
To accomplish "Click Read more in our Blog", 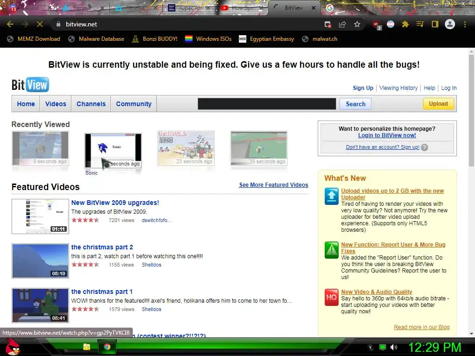I will 422,327.
